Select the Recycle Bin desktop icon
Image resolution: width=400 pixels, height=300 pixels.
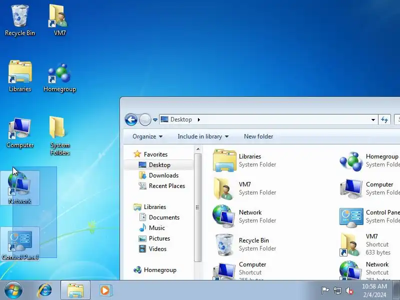coord(20,20)
